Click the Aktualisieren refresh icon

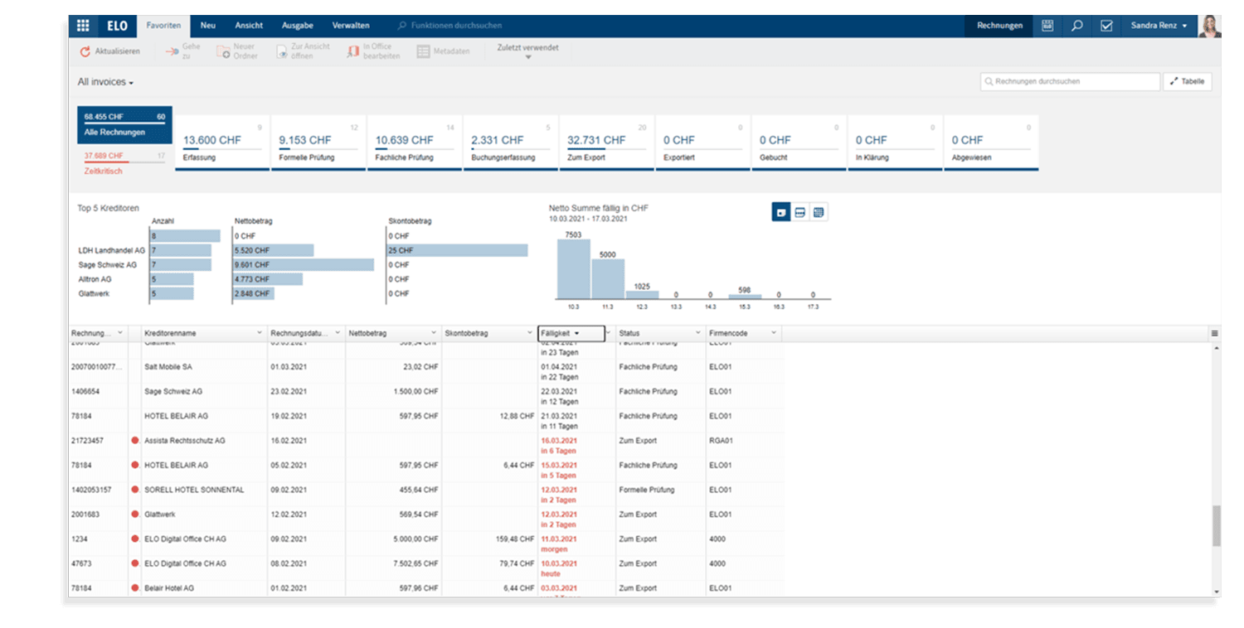tap(85, 52)
